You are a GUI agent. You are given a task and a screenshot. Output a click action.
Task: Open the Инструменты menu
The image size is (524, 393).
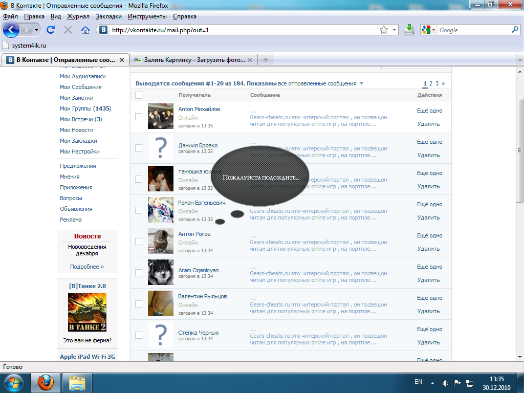click(147, 16)
